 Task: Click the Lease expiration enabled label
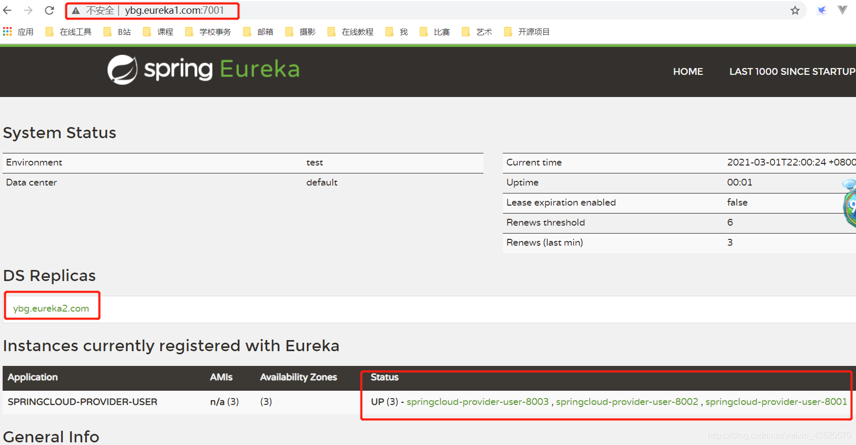point(561,202)
